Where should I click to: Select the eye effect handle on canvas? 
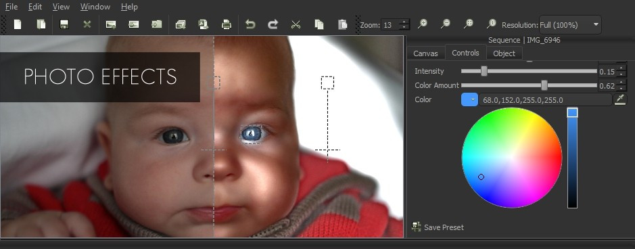click(251, 133)
